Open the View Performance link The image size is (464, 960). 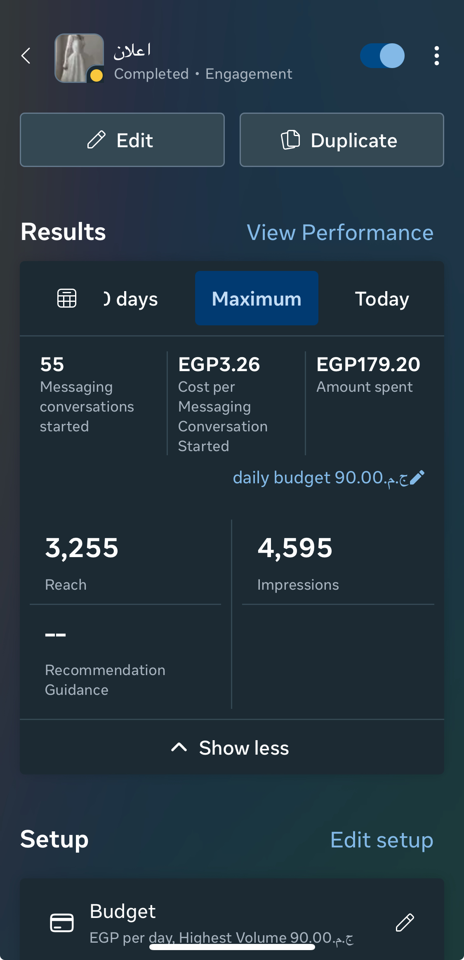click(x=340, y=232)
